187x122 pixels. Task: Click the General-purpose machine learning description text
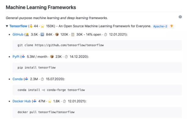[57, 18]
